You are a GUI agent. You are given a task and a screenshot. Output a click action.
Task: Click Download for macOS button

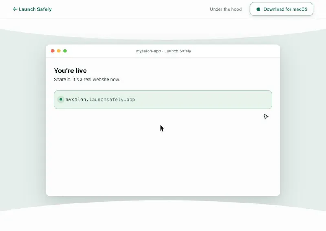pos(282,9)
